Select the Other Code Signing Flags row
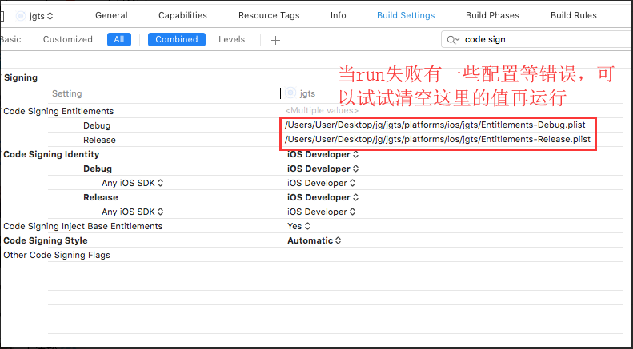This screenshot has width=633, height=349. click(x=57, y=255)
